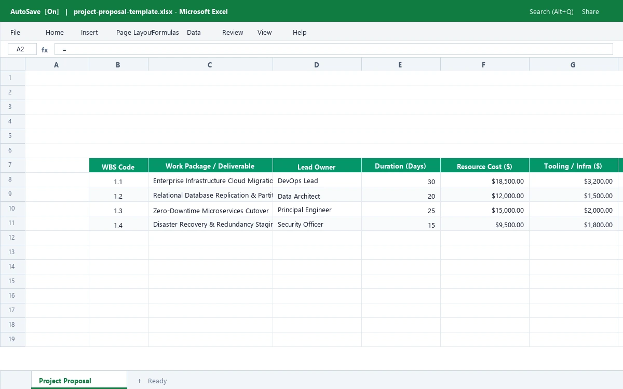Select the Data Architect cell

(317, 195)
